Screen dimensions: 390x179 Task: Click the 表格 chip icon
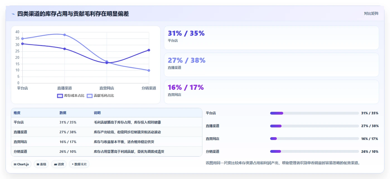38,164
